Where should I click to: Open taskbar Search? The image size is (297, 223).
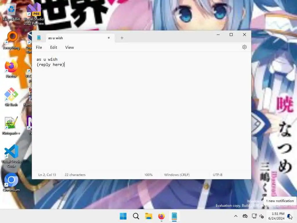coord(136,216)
